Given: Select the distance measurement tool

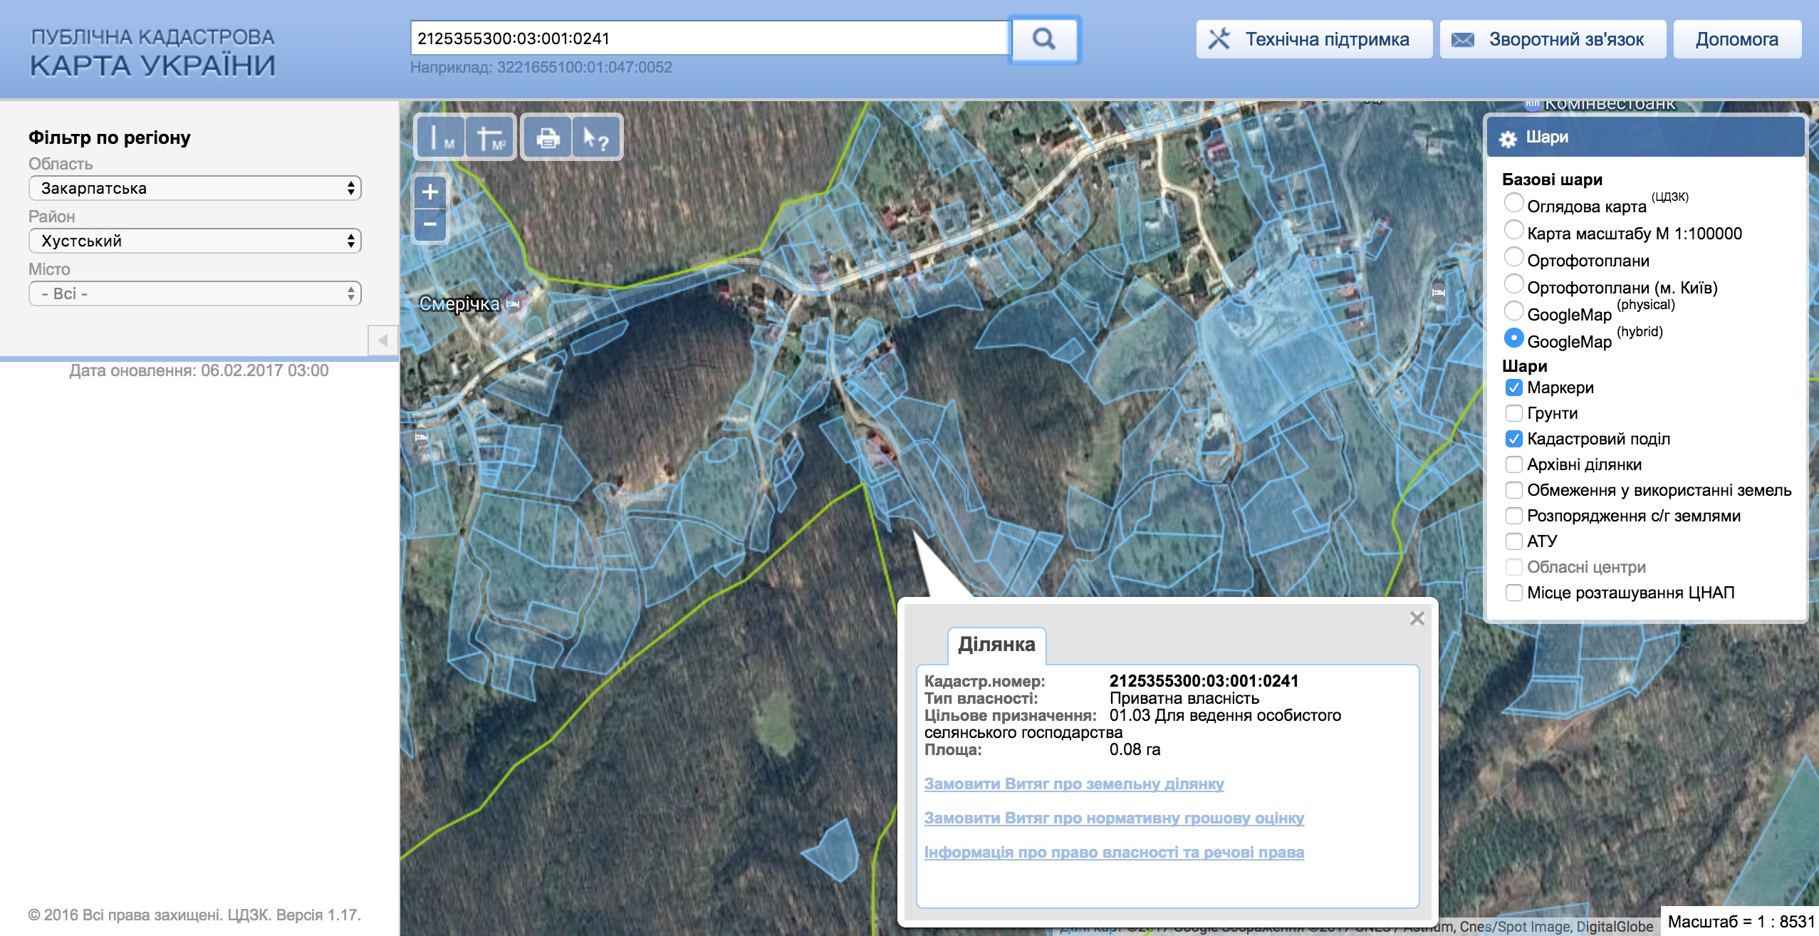Looking at the screenshot, I should [441, 137].
